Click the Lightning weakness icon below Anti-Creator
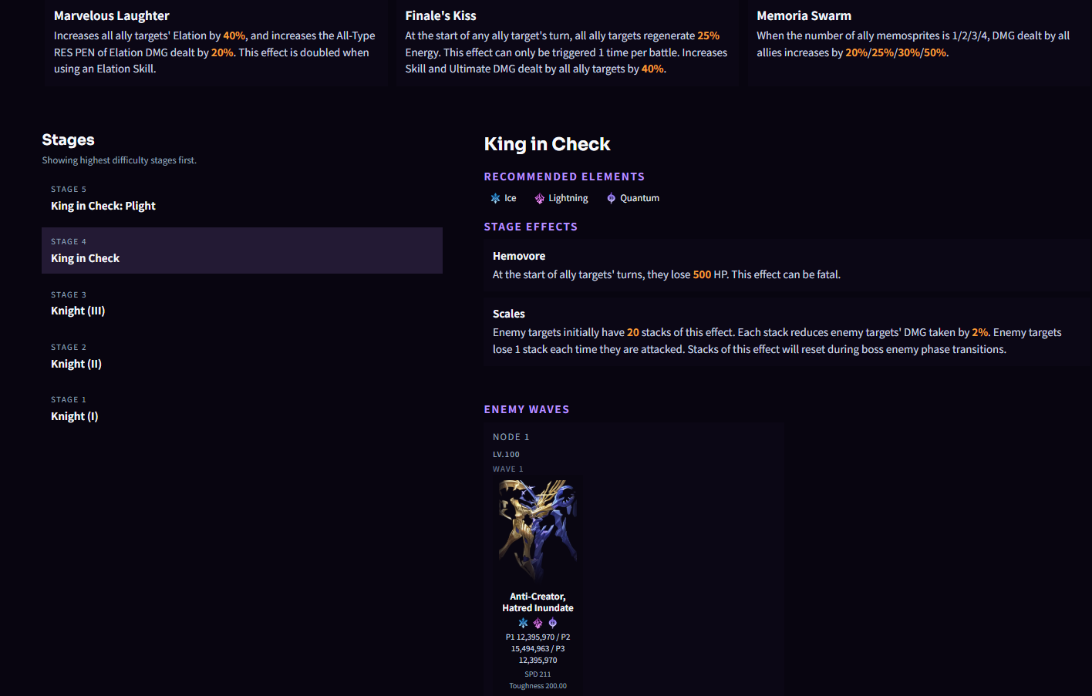Viewport: 1092px width, 696px height. pyautogui.click(x=538, y=623)
